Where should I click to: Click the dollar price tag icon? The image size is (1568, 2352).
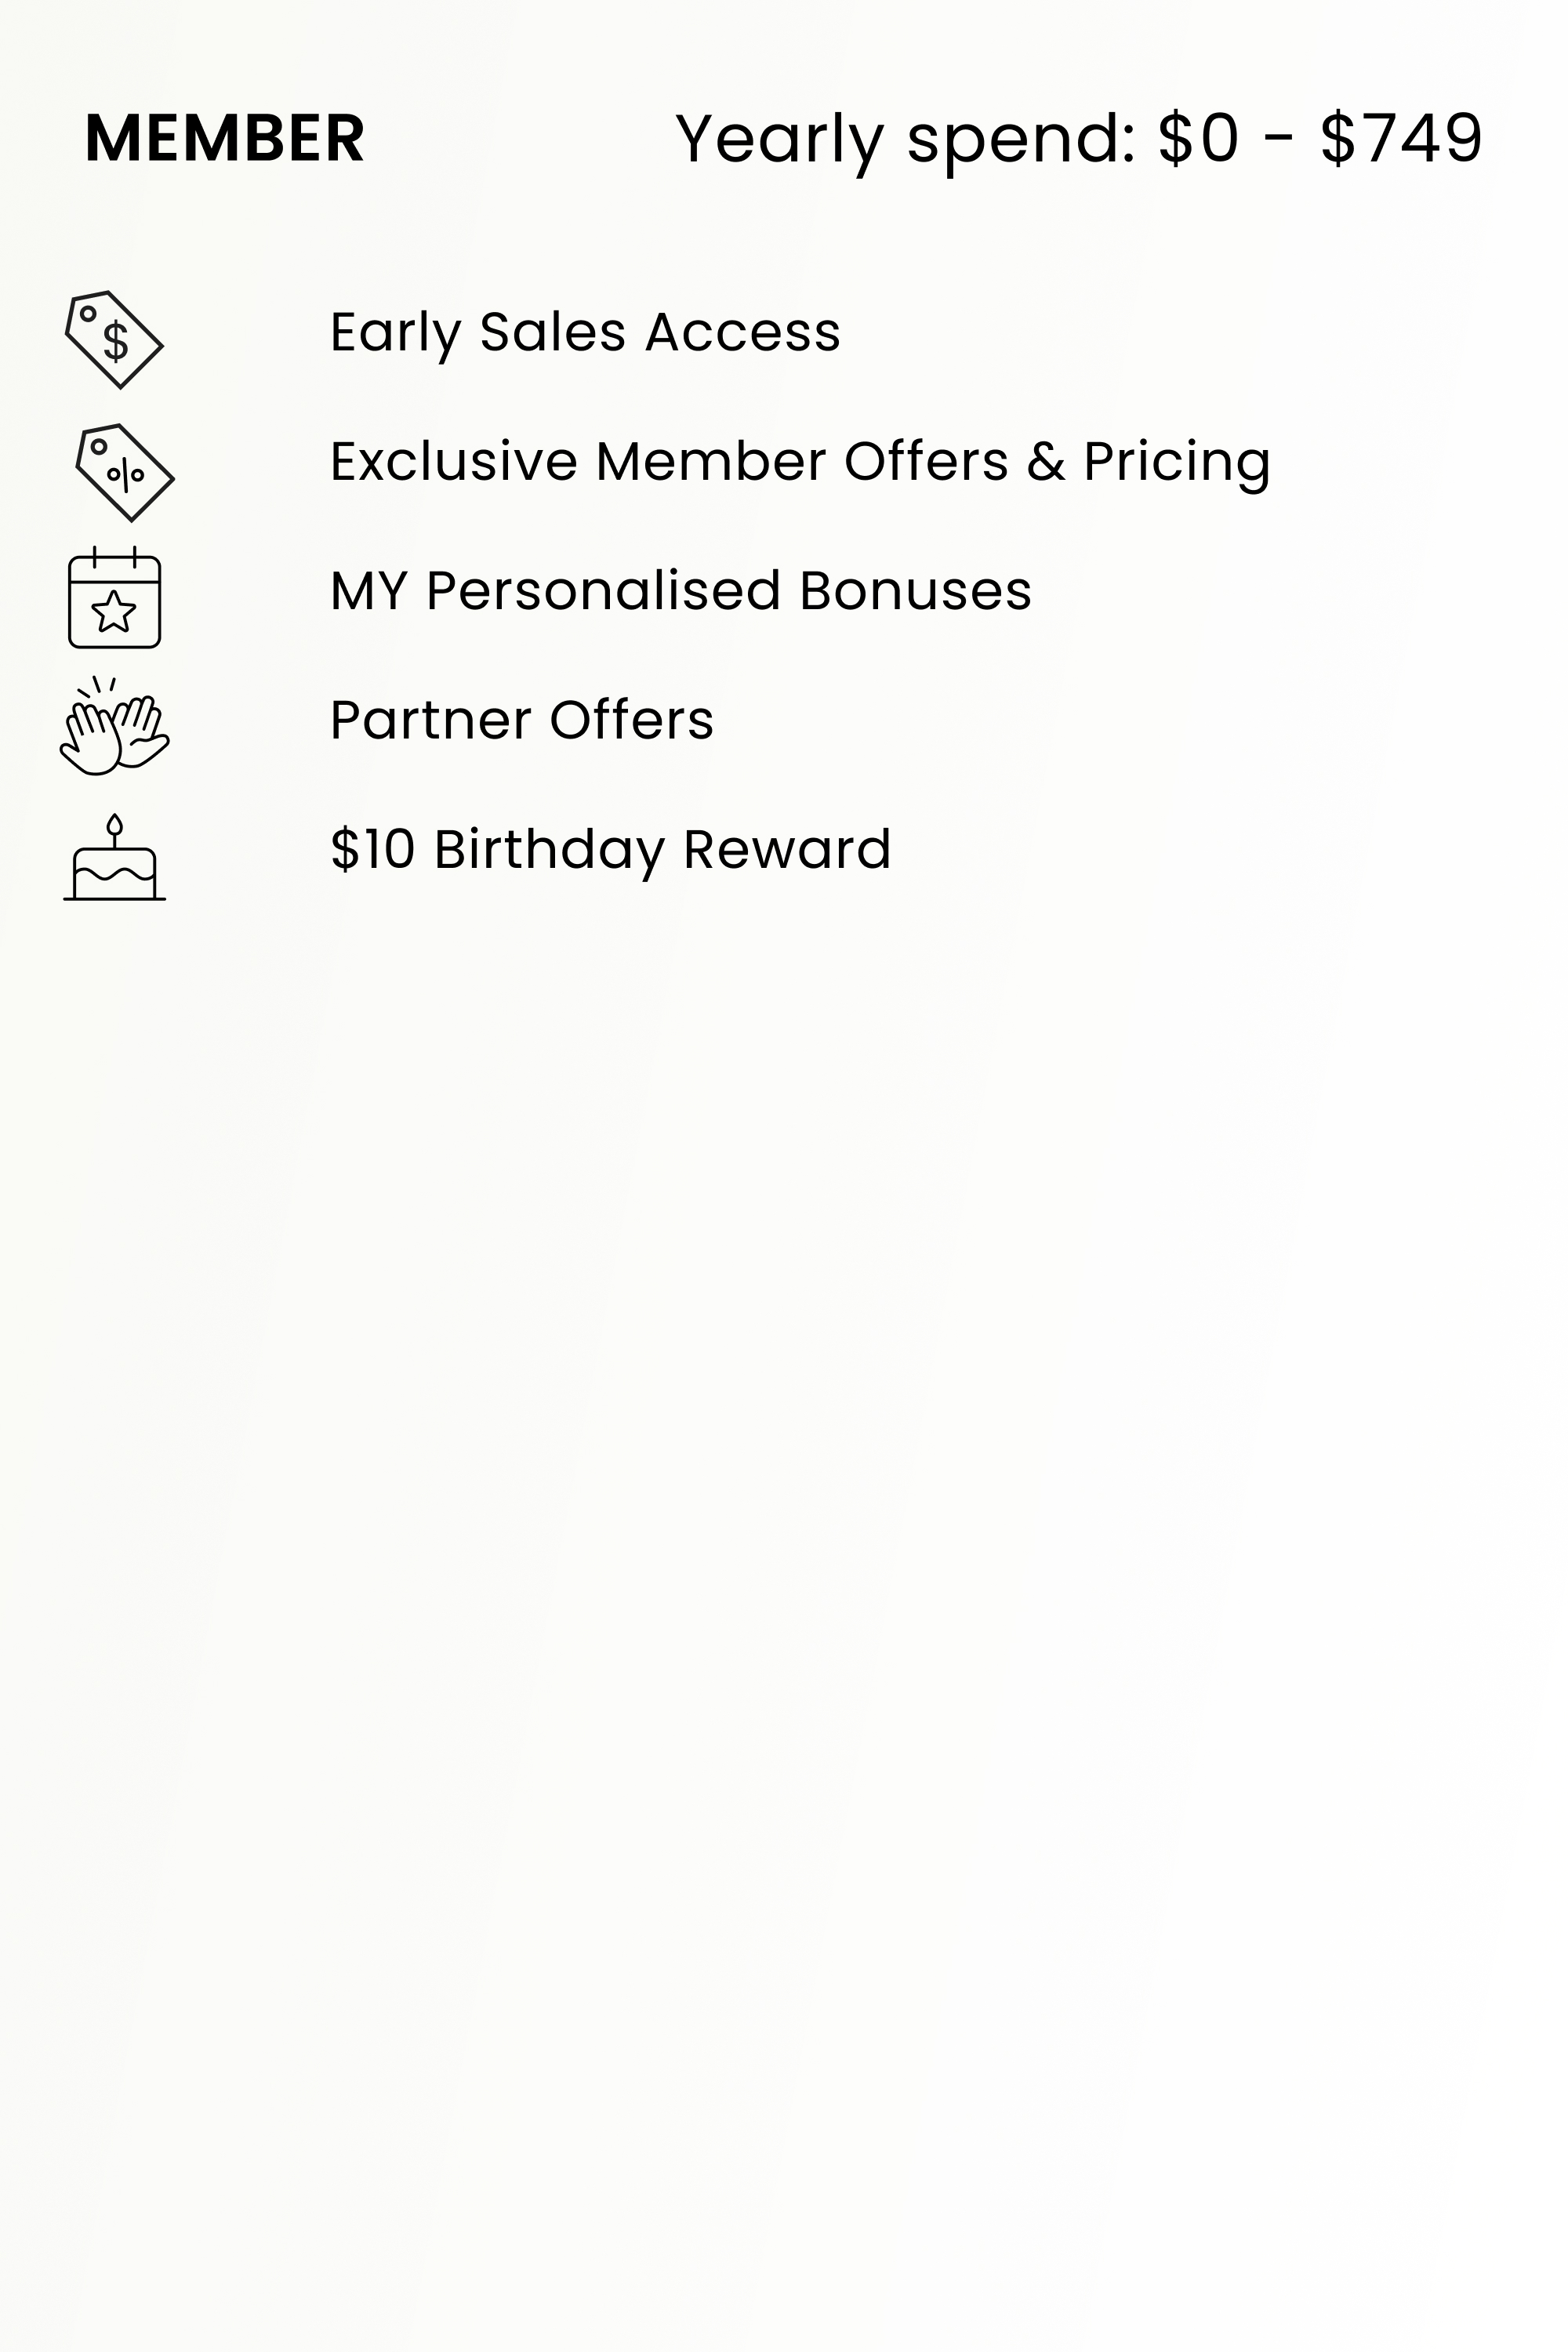tap(113, 339)
